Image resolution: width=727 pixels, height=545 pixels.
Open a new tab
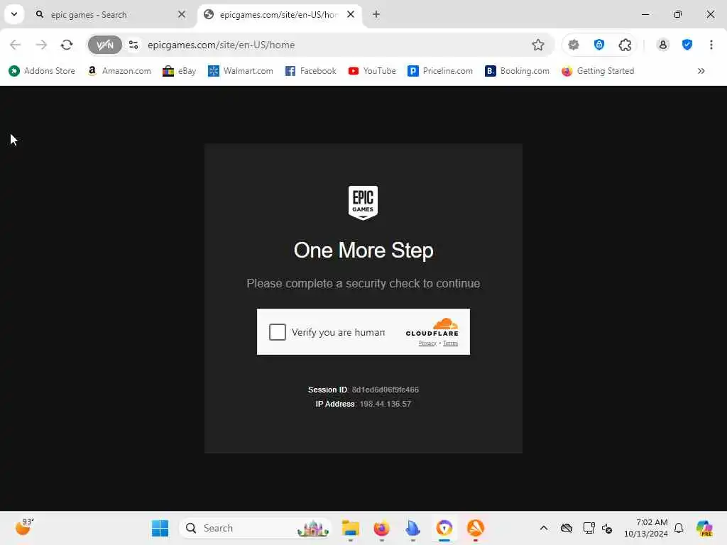(x=376, y=14)
